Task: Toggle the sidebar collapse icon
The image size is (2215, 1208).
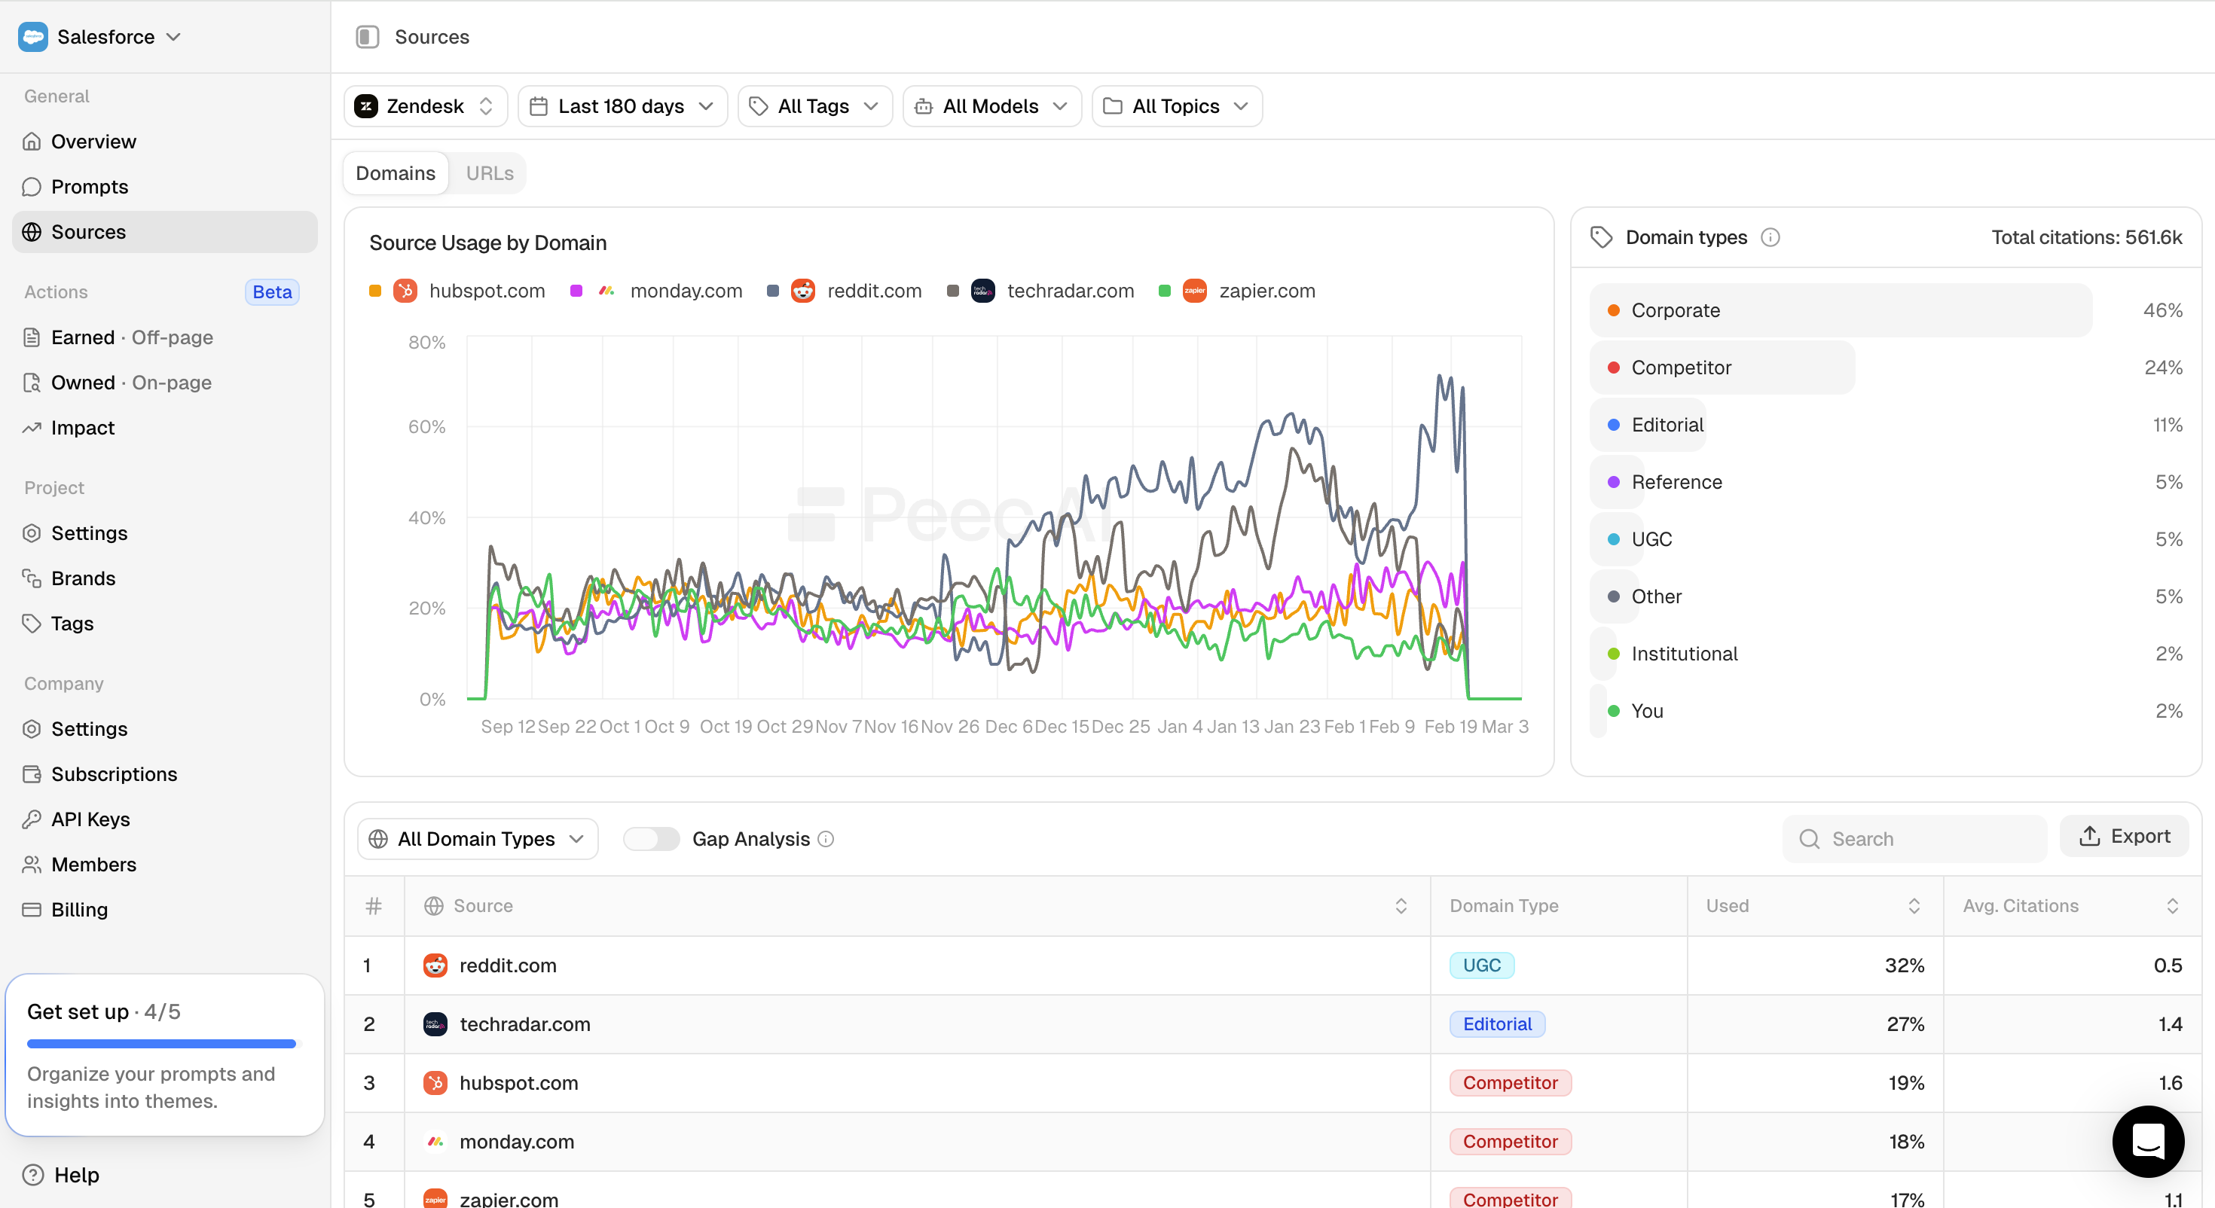Action: click(367, 37)
